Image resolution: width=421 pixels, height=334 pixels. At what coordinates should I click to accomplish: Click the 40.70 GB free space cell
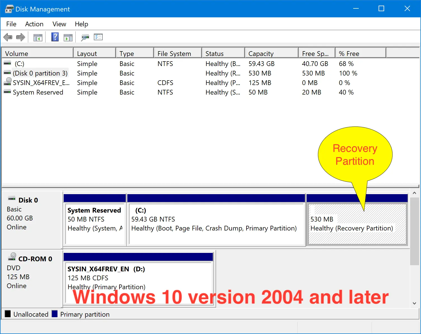(x=315, y=64)
